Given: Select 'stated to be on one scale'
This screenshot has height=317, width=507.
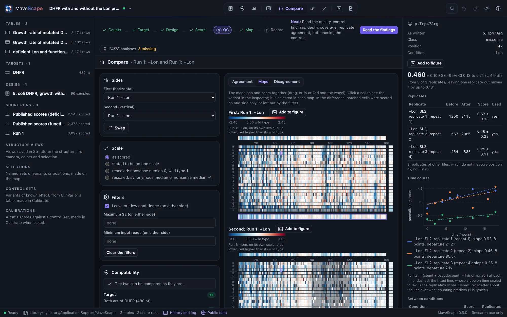Looking at the screenshot, I should pyautogui.click(x=107, y=164).
